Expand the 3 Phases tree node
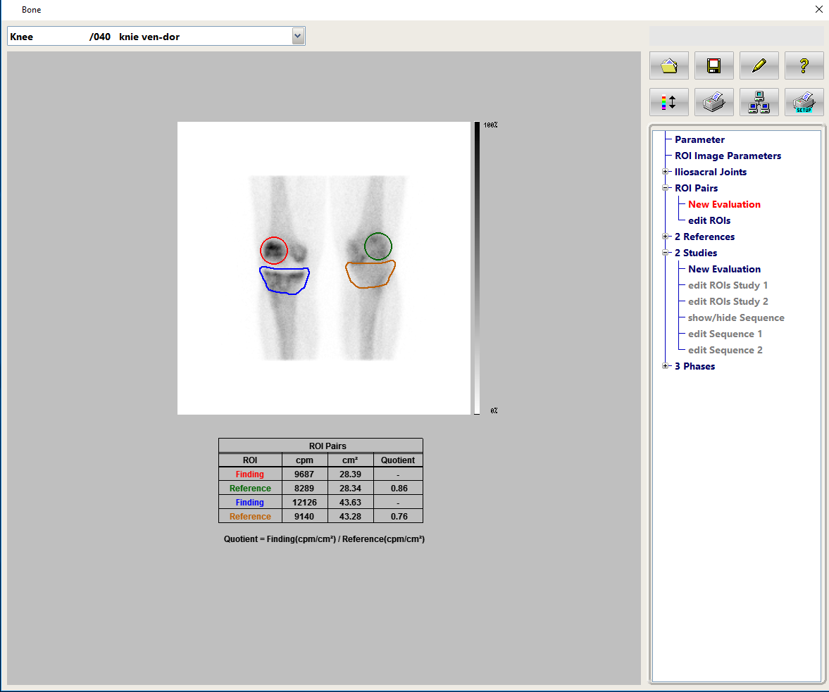 coord(665,366)
